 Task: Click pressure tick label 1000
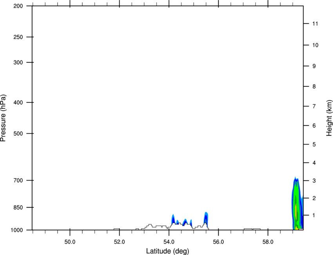coord(17,230)
